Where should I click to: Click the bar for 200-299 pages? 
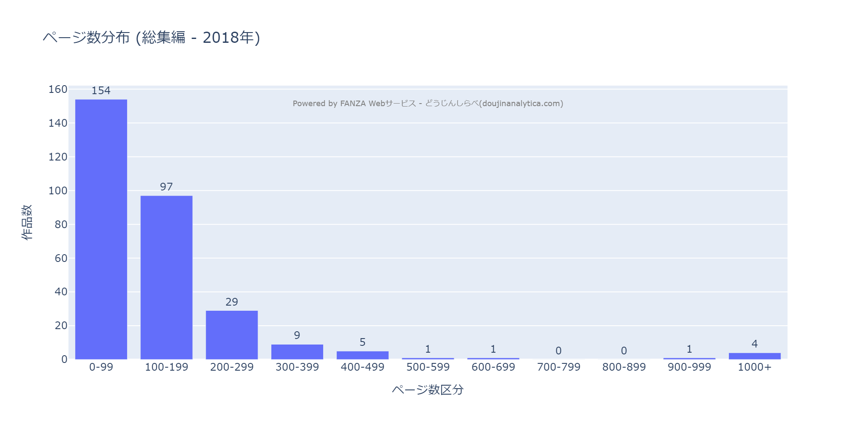click(232, 335)
